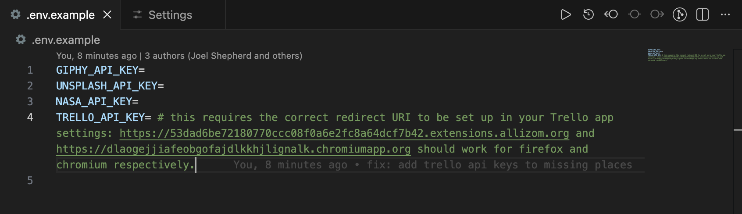
Task: Switch to the Settings tab
Action: click(x=170, y=15)
